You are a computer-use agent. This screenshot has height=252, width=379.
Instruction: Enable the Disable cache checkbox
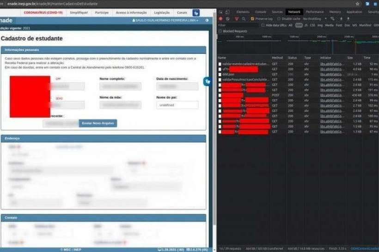click(279, 18)
